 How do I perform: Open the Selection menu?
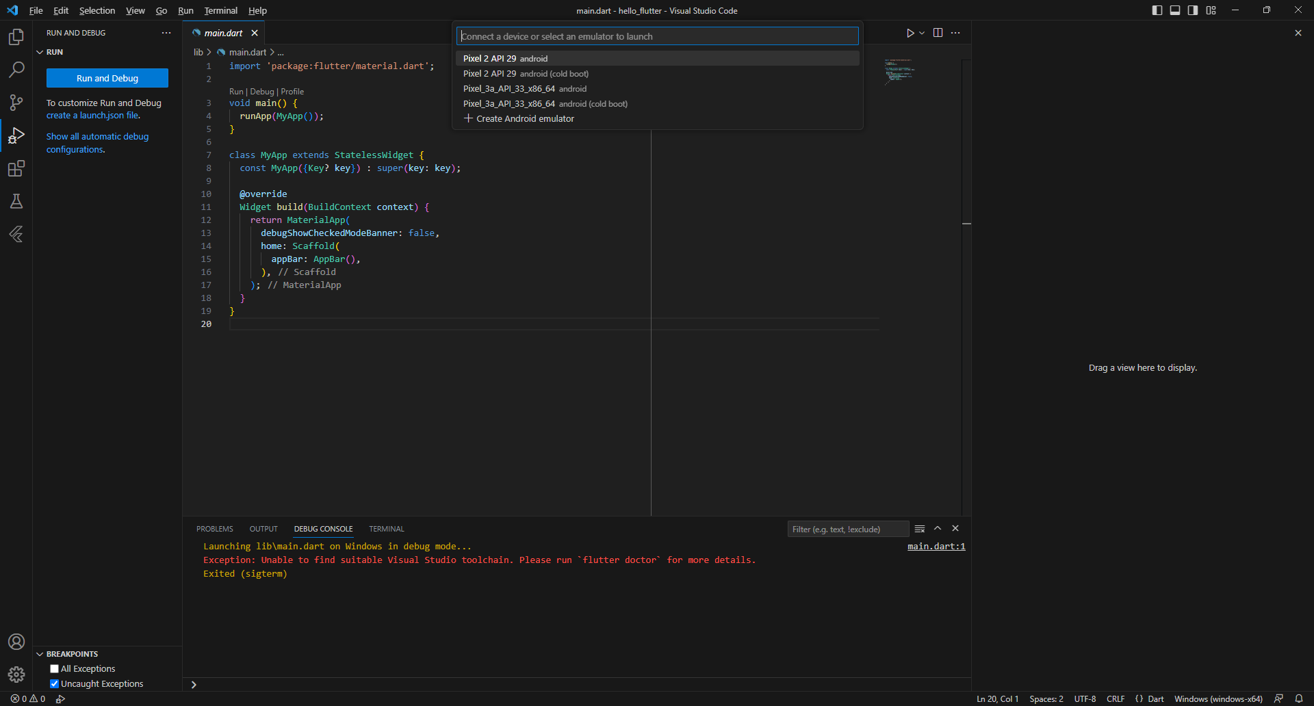point(97,10)
